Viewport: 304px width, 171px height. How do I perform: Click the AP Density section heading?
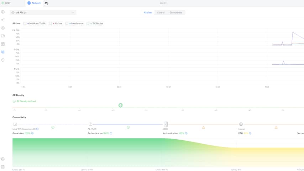pos(18,95)
